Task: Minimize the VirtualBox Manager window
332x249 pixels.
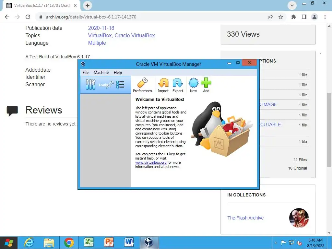Action: pyautogui.click(x=229, y=63)
